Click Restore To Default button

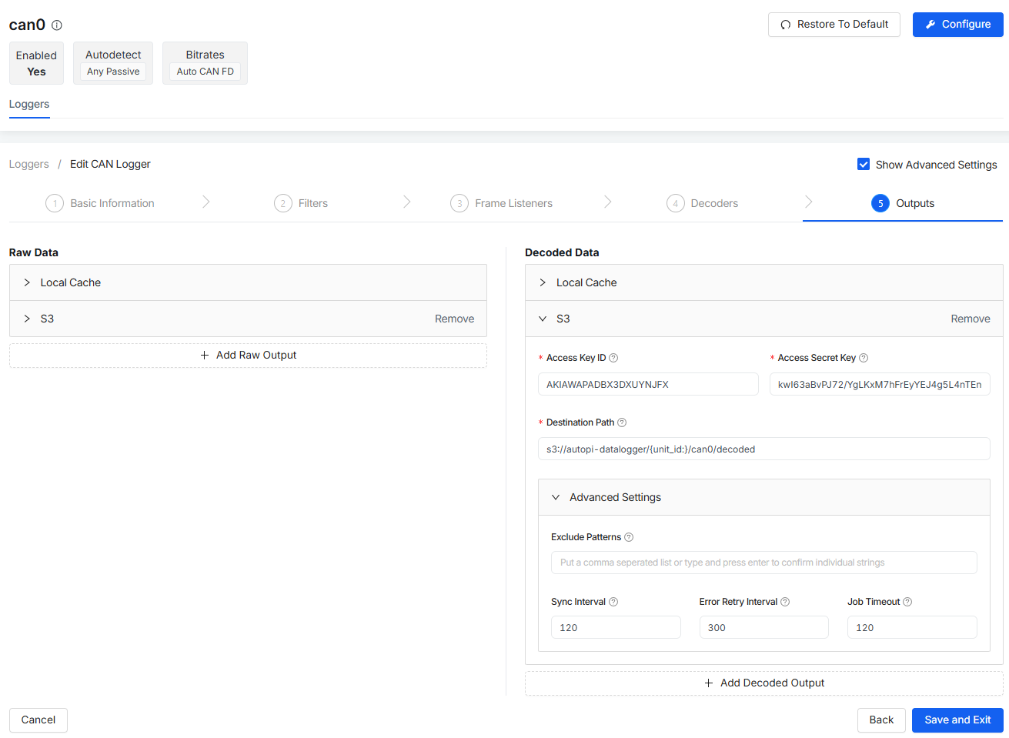point(834,25)
